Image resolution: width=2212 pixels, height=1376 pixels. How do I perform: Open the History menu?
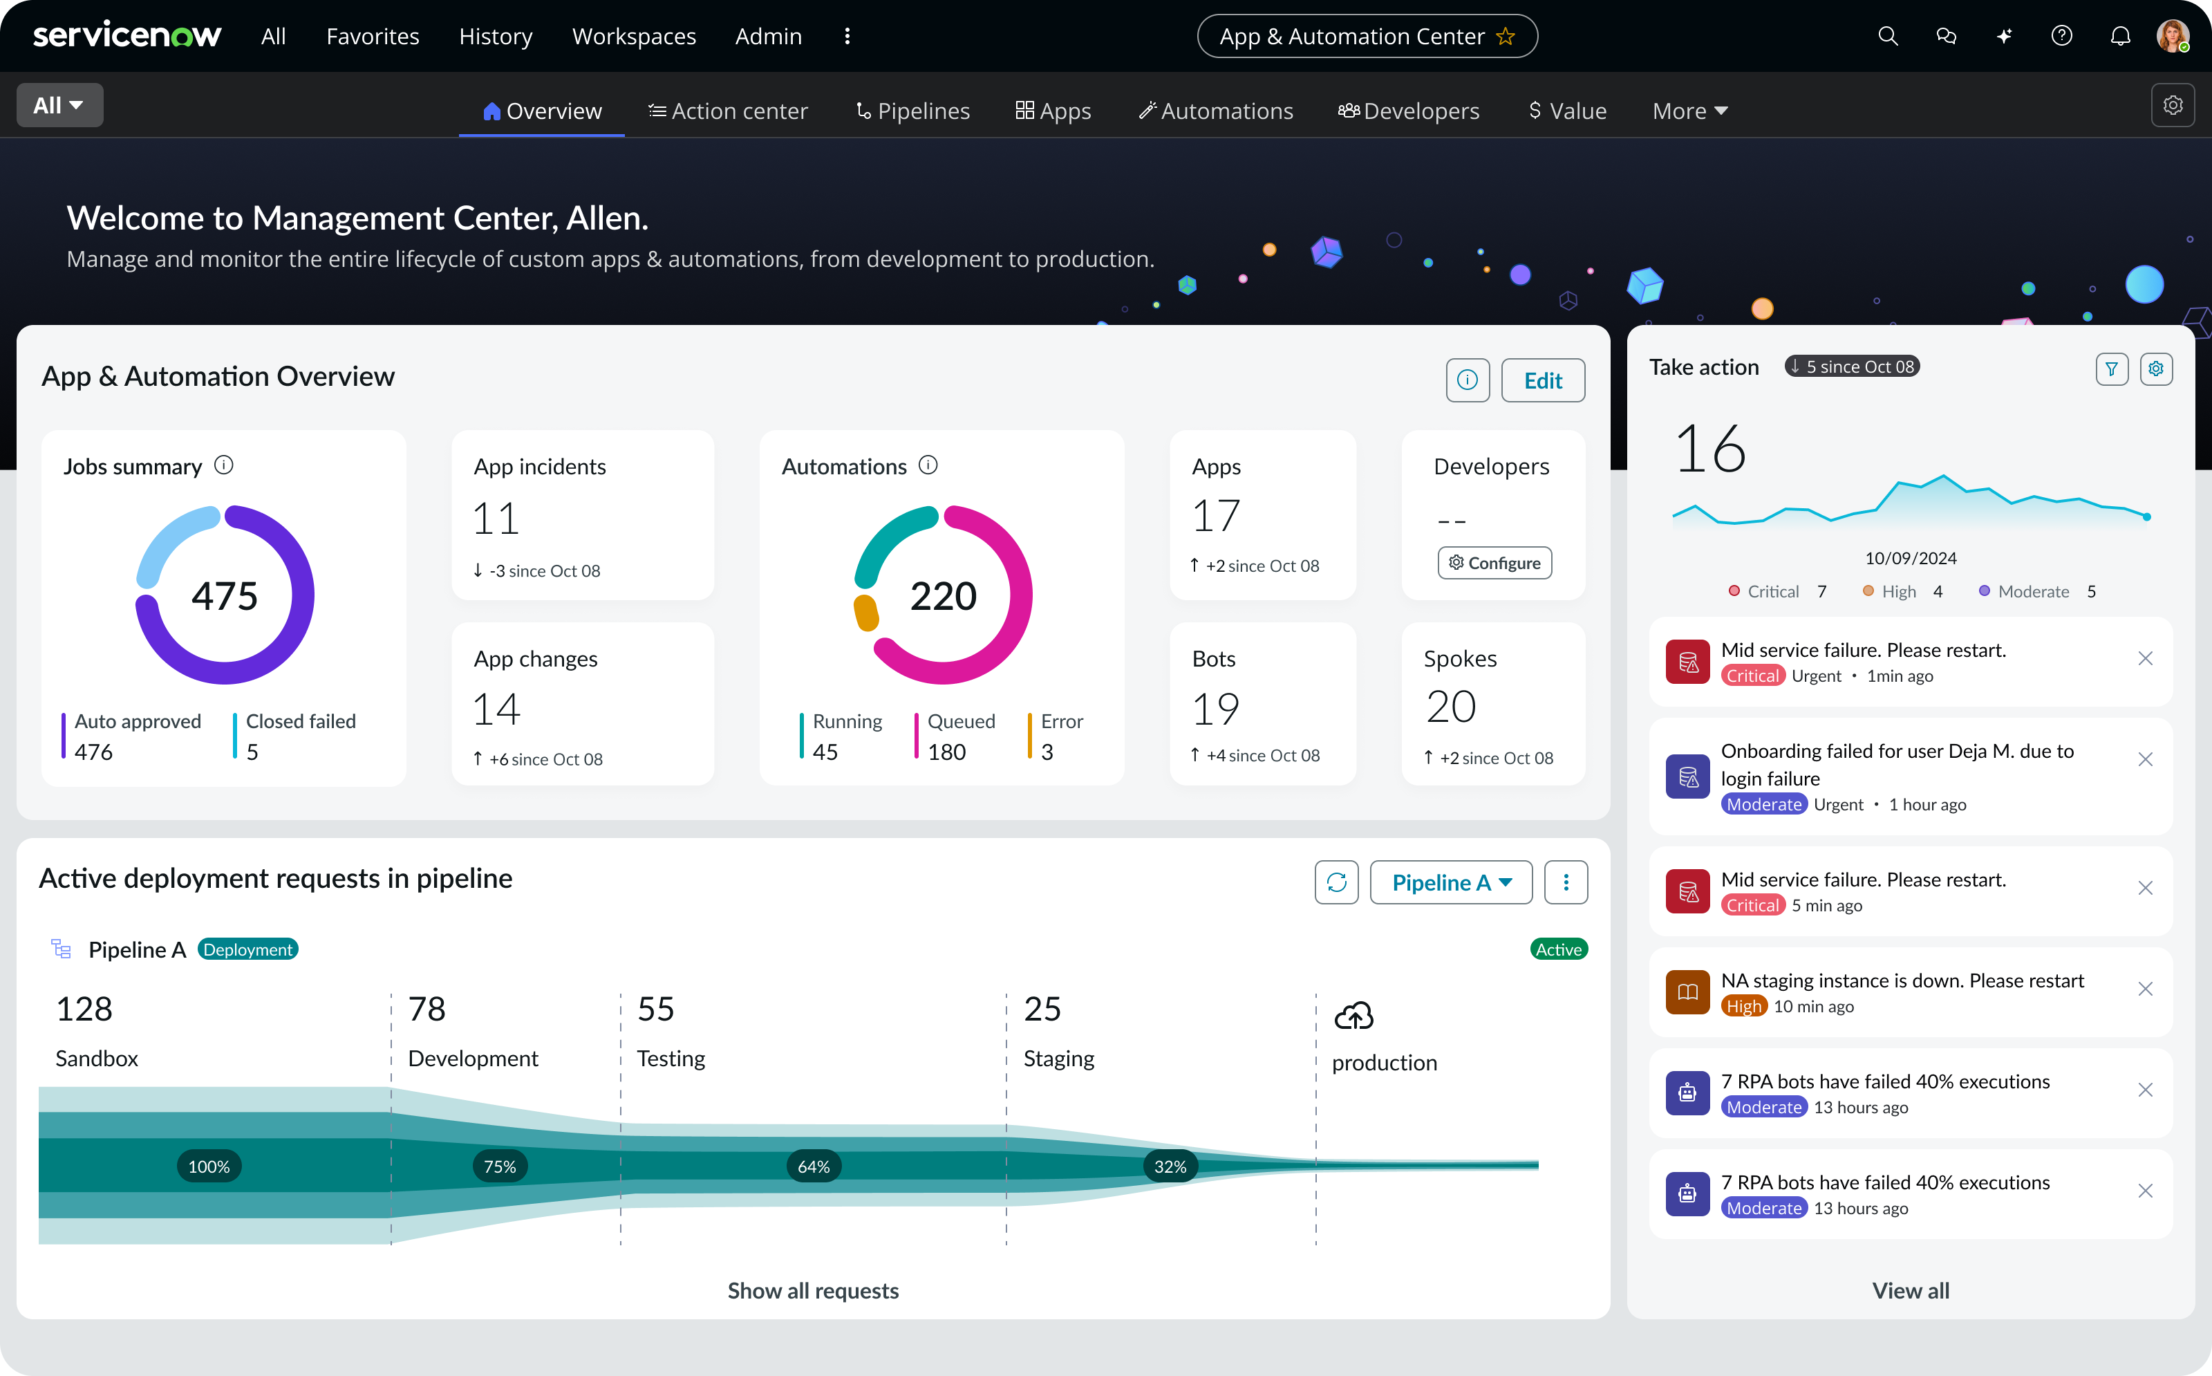click(x=496, y=37)
